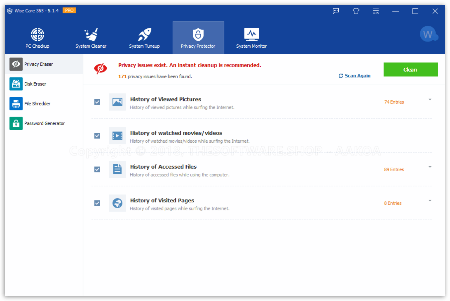The image size is (450, 301).
Task: Click the green Clean button
Action: click(411, 70)
